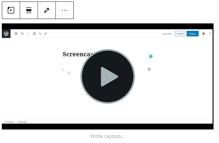Click the Screencast title text
The height and width of the screenshot is (143, 219).
click(78, 54)
